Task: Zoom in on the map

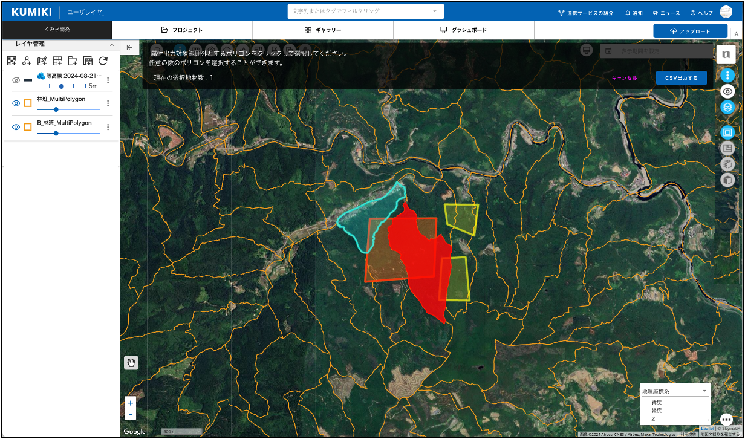Action: [131, 403]
